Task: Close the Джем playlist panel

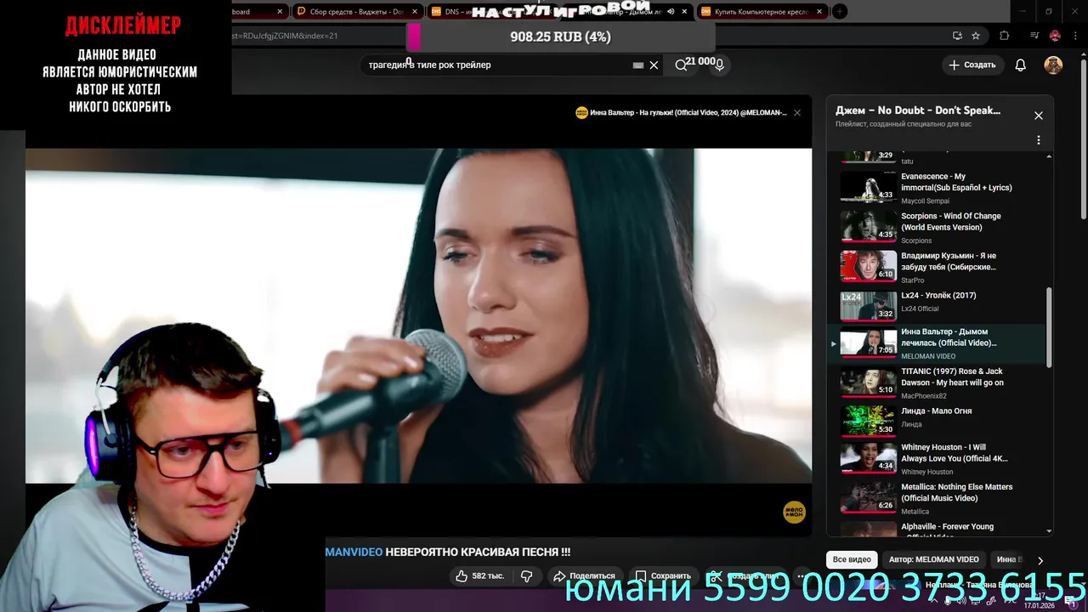Action: click(x=1038, y=116)
